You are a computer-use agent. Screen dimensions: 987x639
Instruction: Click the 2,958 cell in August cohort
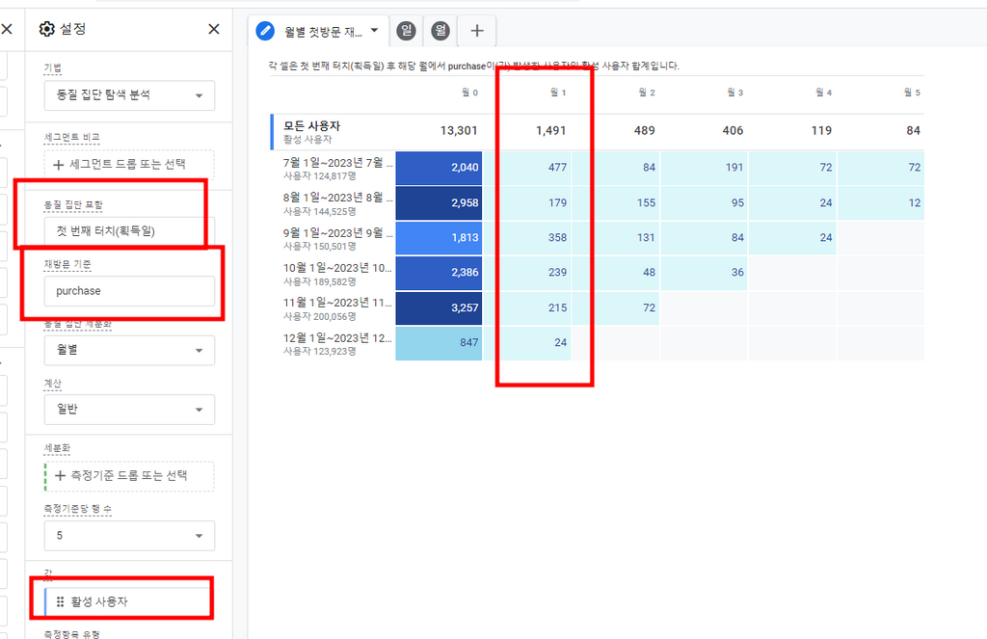439,202
